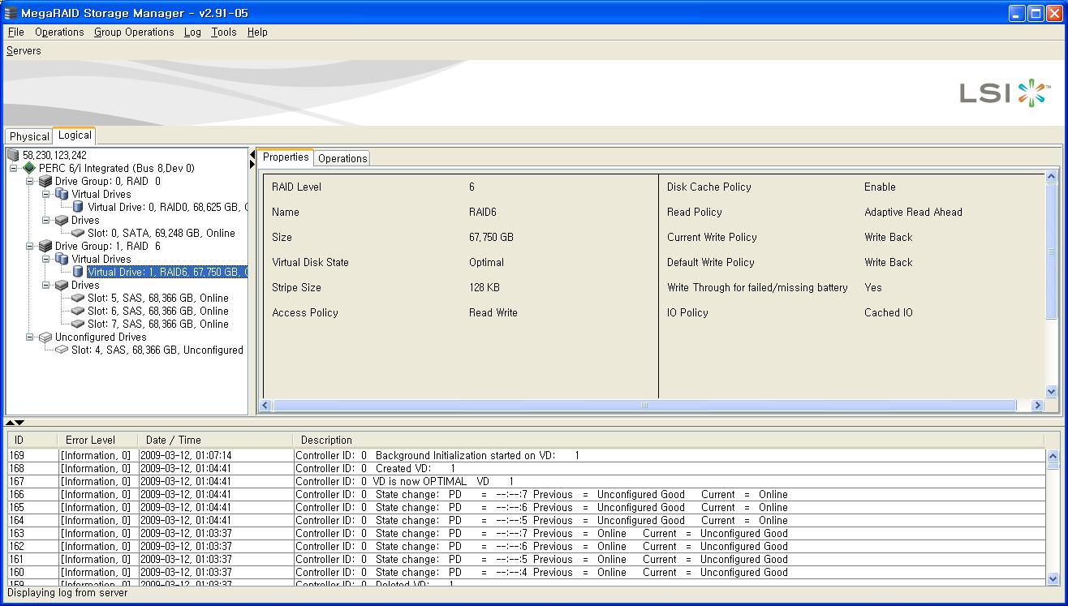Select log entry 169 Background Initialization started
The width and height of the screenshot is (1068, 606).
tap(527, 455)
